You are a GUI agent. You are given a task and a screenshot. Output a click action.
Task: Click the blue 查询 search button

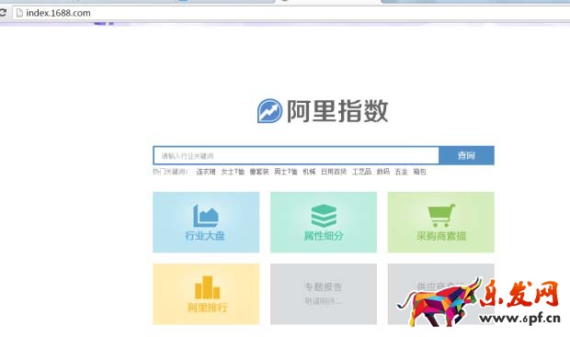466,155
